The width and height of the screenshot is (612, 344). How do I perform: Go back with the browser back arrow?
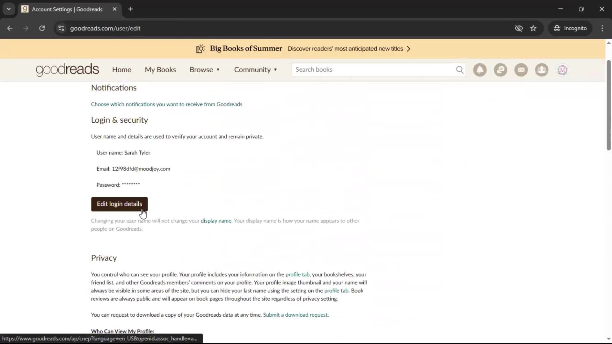[10, 28]
